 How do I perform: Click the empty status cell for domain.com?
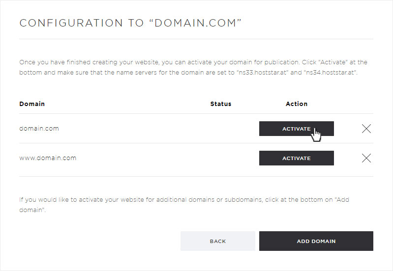click(x=220, y=129)
